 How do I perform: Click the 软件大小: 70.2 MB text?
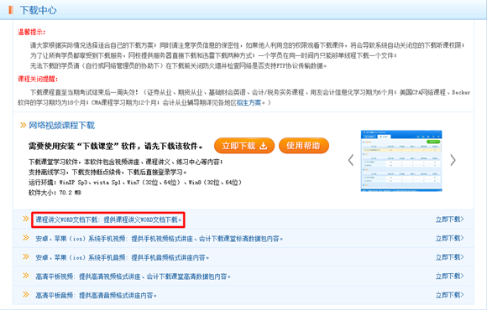(x=55, y=193)
